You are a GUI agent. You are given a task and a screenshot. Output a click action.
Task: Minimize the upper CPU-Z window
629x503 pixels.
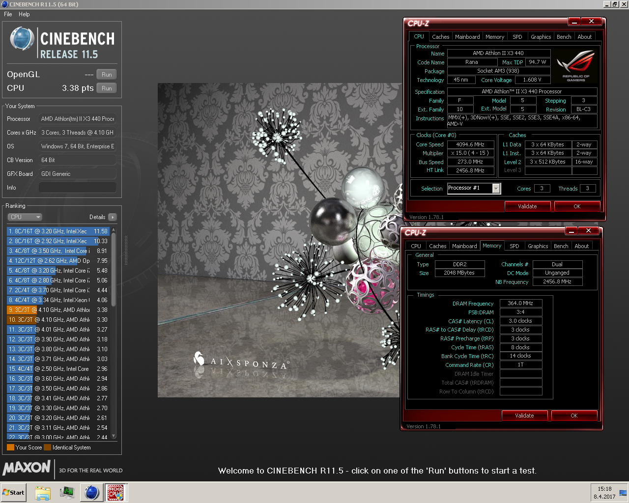(574, 22)
